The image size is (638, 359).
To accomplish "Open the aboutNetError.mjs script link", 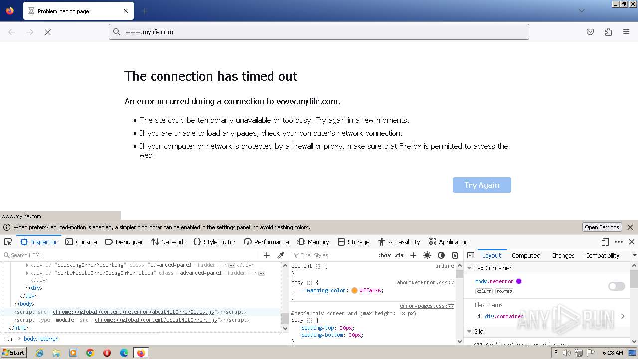I will (156, 320).
